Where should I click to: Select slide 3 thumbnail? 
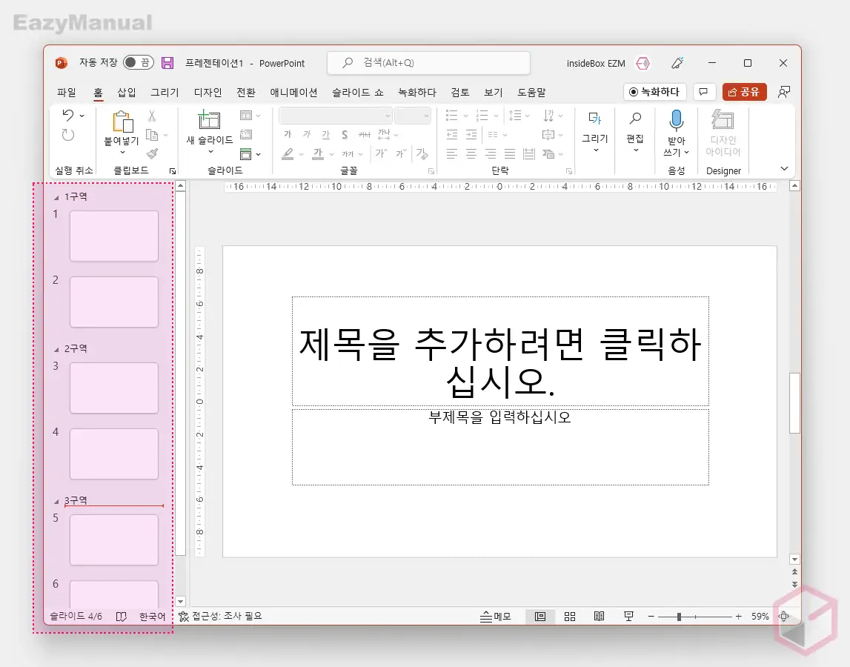114,388
